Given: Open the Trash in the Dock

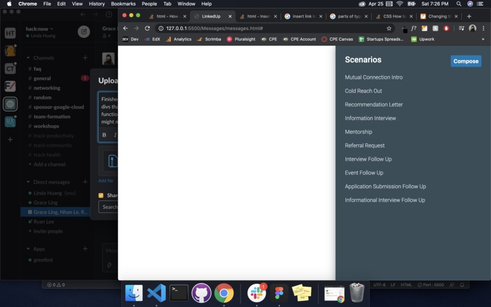Looking at the screenshot, I should click(356, 292).
